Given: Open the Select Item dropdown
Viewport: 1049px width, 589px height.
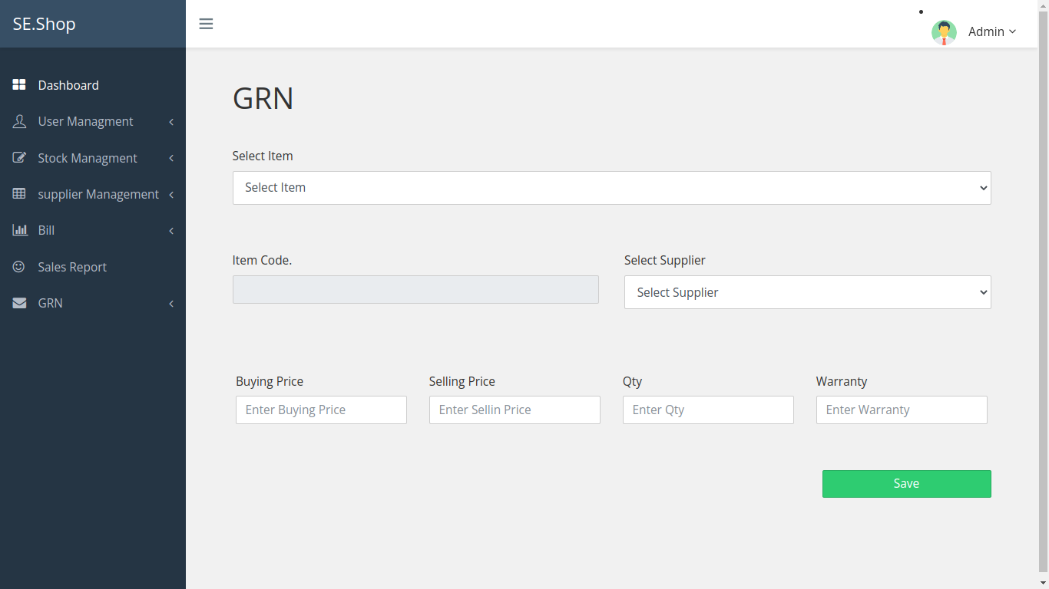Looking at the screenshot, I should click(611, 187).
